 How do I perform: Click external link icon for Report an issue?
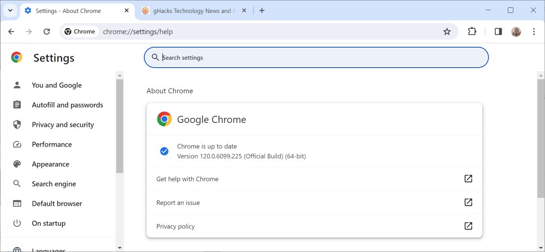[x=468, y=202]
